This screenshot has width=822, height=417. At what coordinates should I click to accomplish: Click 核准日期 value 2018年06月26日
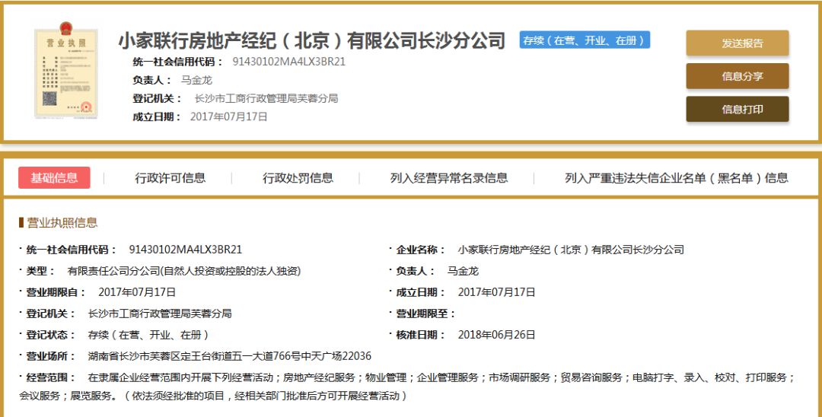coord(496,335)
